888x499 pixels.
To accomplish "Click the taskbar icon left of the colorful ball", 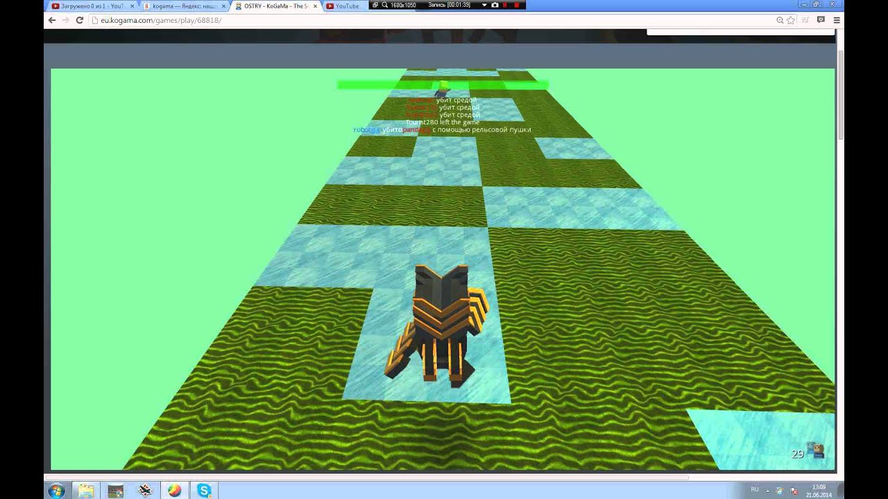I will [145, 491].
